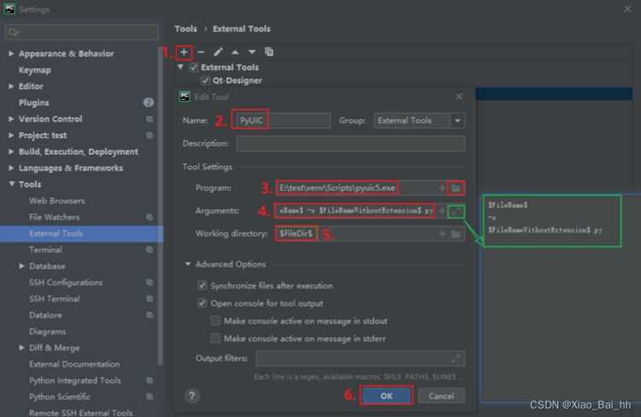Viewport: 641px width, 417px height.
Task: Expand Appearance & Behavior settings
Action: tap(11, 54)
